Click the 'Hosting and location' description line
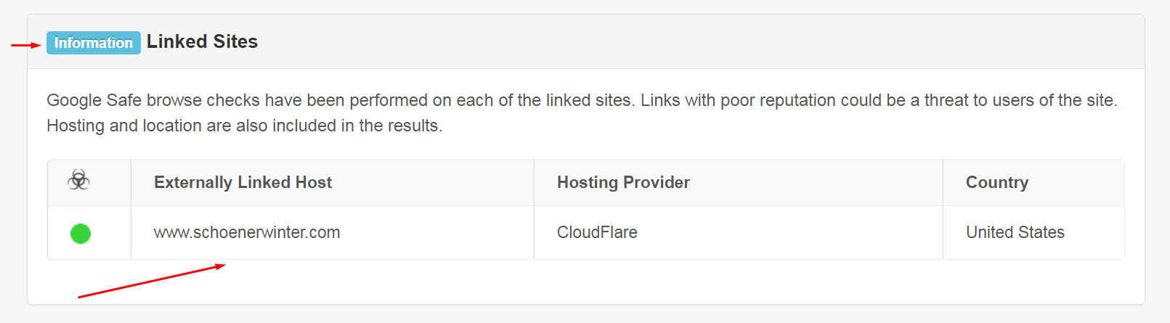 click(x=245, y=126)
